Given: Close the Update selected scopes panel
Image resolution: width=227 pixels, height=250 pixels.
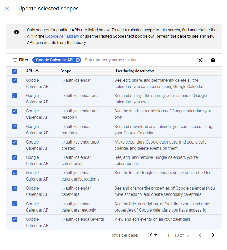Looking at the screenshot, I should point(7,8).
